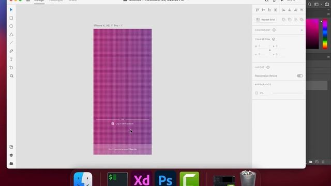331x186 pixels.
Task: Select the Zoom magnifier tool
Action: tap(11, 76)
